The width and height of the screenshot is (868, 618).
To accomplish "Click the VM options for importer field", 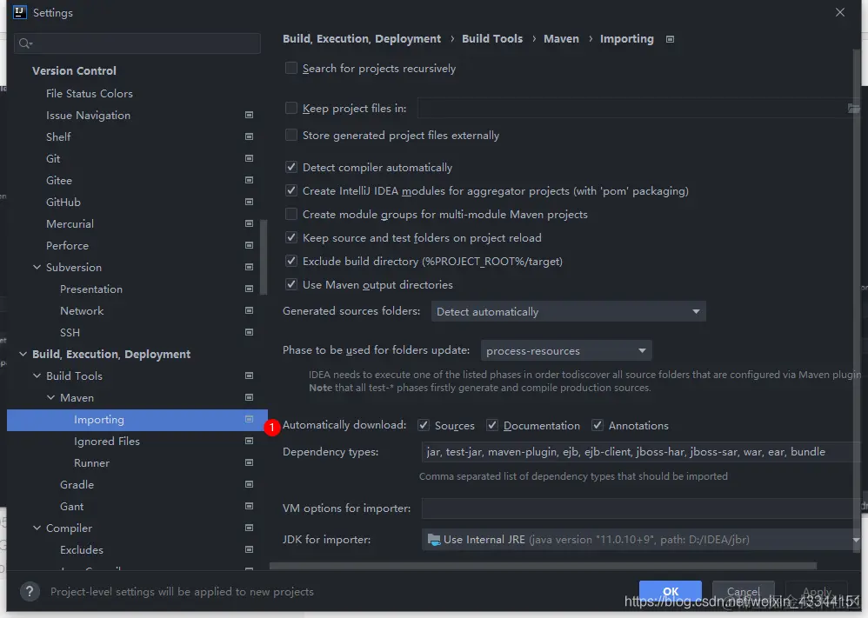I will [x=641, y=508].
